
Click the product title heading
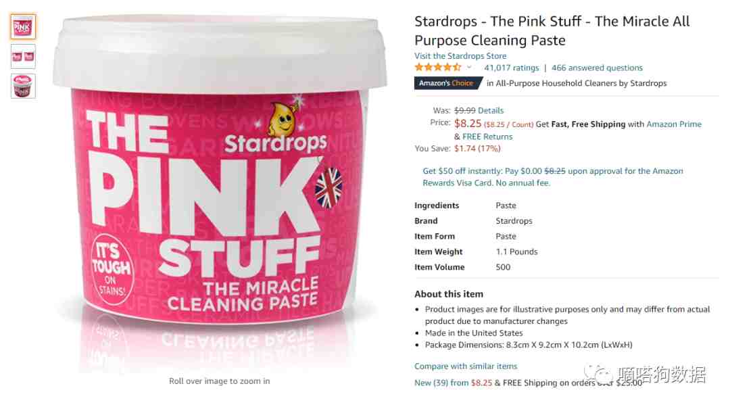coord(552,30)
